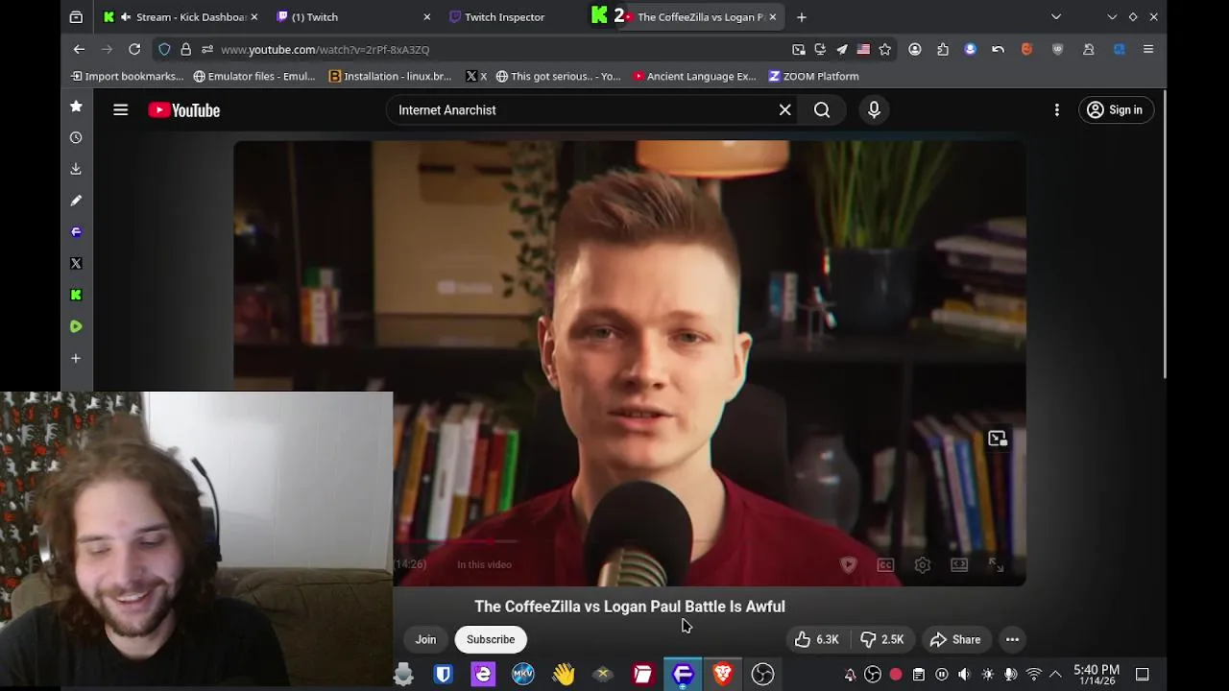Run the YouTube search magnifier button
Screen dimensions: 1229x691
click(822, 110)
